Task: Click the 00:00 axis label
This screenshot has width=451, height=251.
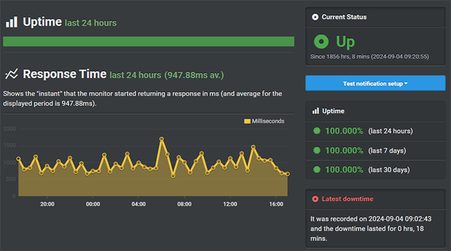Action: (x=93, y=204)
